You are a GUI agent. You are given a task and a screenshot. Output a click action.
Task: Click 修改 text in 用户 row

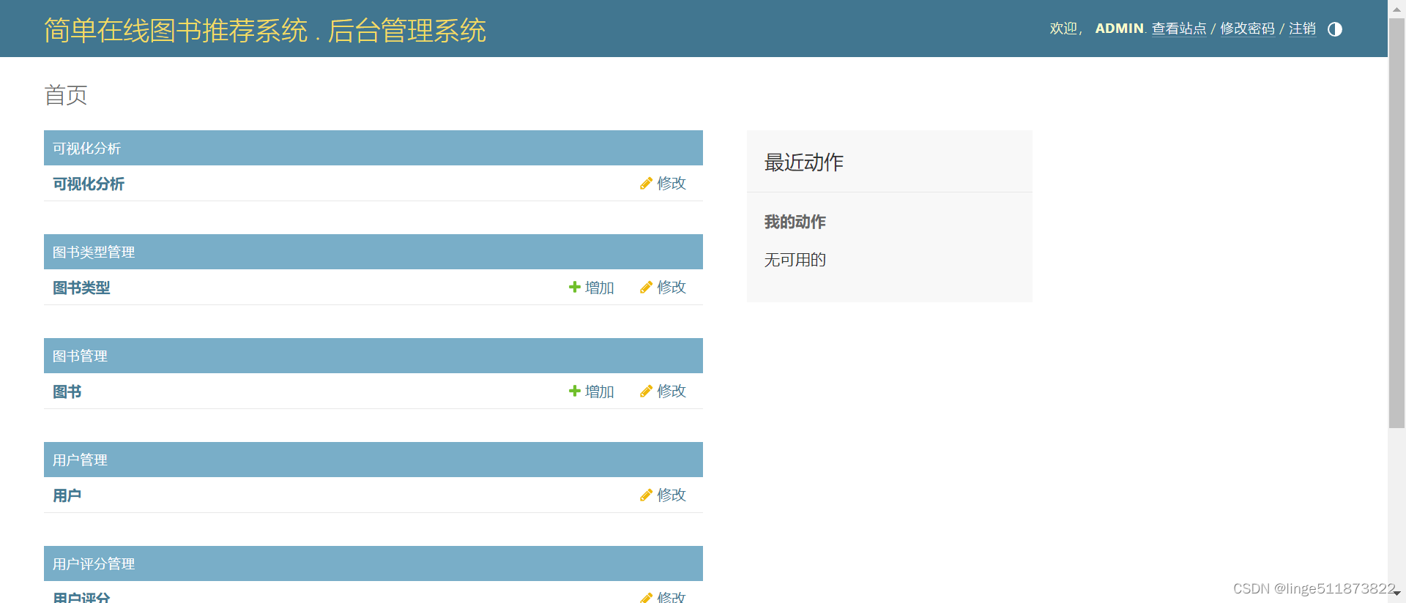[x=672, y=495]
